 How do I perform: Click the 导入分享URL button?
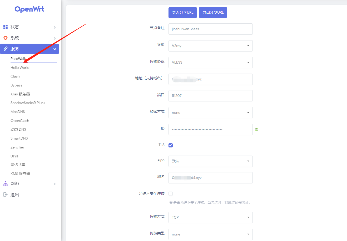tap(182, 12)
